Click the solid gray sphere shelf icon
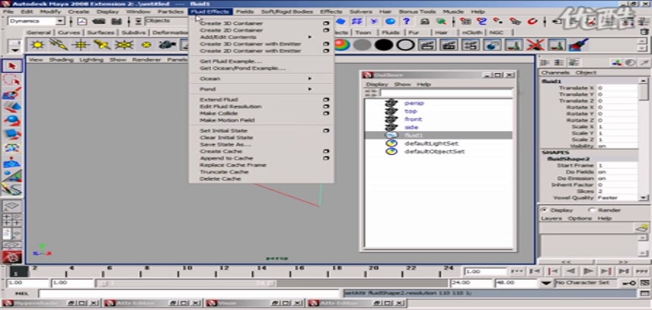 pyautogui.click(x=362, y=44)
